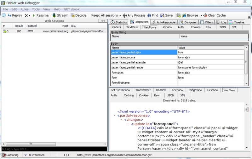Screen dimensions: 252x159
Task: Focus the QuickExec command input box
Action: 54,149
